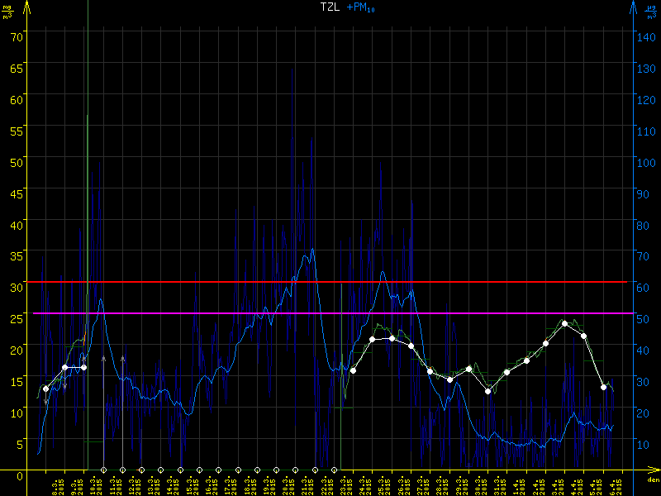Select the last yellow circle marker on the X-axis
The image size is (661, 496).
coord(334,470)
